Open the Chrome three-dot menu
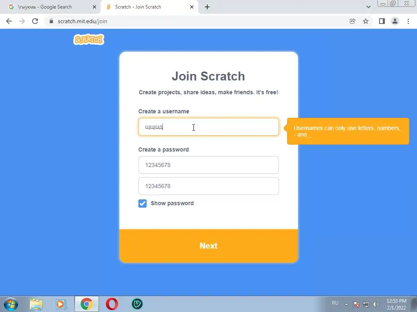The width and height of the screenshot is (417, 312). [x=408, y=21]
